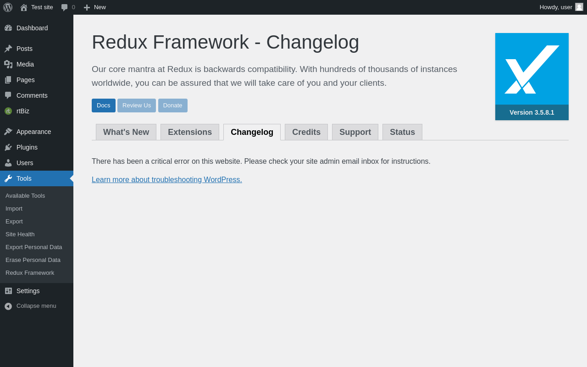This screenshot has height=367, width=587.
Task: Switch to the Extensions tab
Action: point(190,132)
